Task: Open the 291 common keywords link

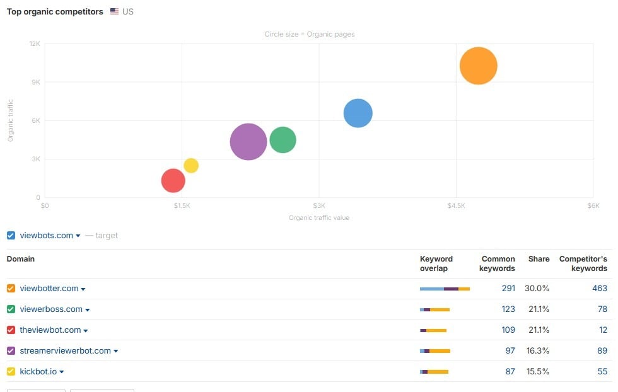Action: [508, 289]
